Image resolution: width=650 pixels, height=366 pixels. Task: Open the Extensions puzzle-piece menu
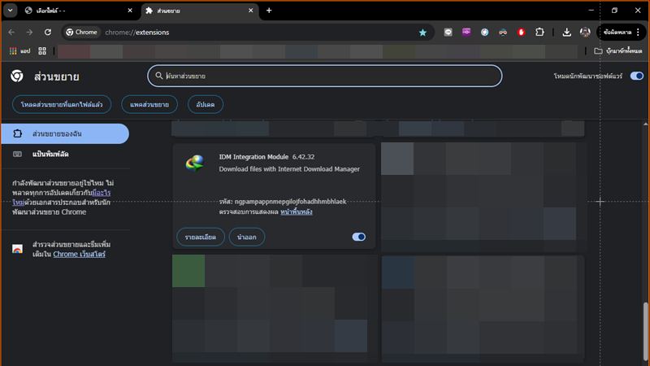click(539, 32)
